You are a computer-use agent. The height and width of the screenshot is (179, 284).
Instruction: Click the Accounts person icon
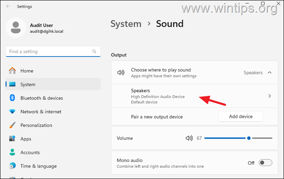pos(12,152)
